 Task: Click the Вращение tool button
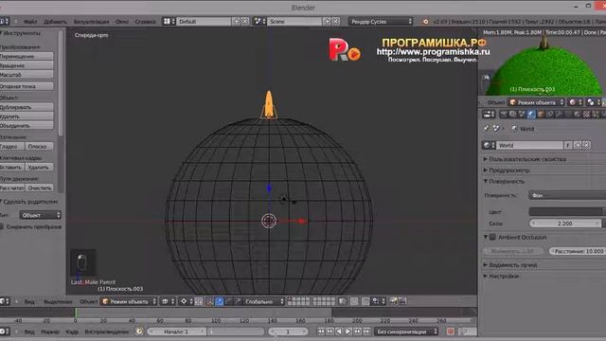[27, 65]
